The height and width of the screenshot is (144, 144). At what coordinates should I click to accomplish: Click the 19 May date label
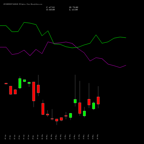(93, 137)
